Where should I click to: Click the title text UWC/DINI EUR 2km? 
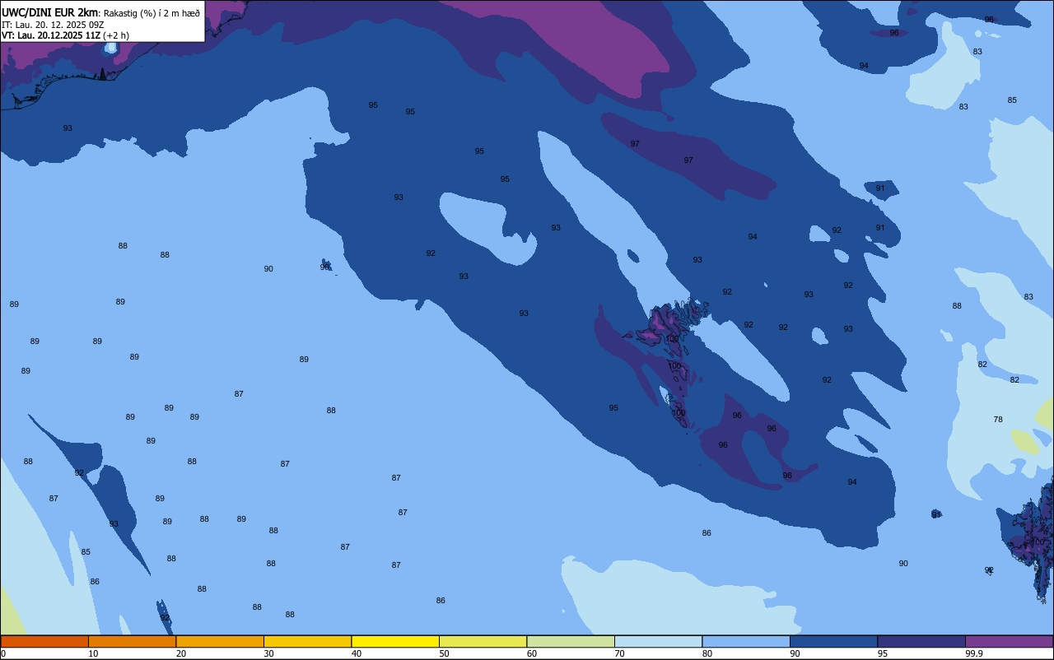(50, 12)
